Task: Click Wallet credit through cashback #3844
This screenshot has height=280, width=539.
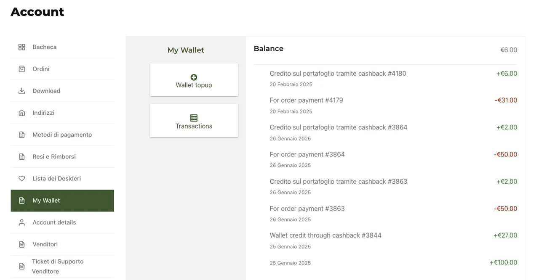Action: (x=326, y=235)
